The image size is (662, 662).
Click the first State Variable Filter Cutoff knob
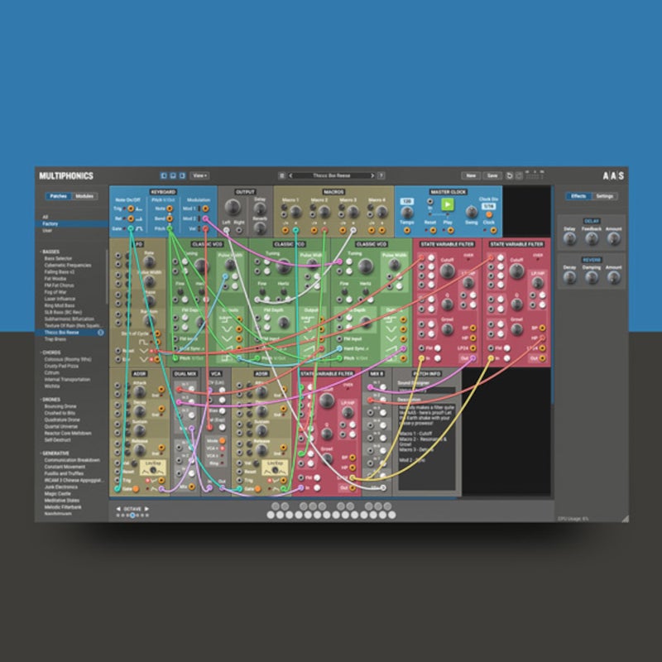click(x=447, y=271)
